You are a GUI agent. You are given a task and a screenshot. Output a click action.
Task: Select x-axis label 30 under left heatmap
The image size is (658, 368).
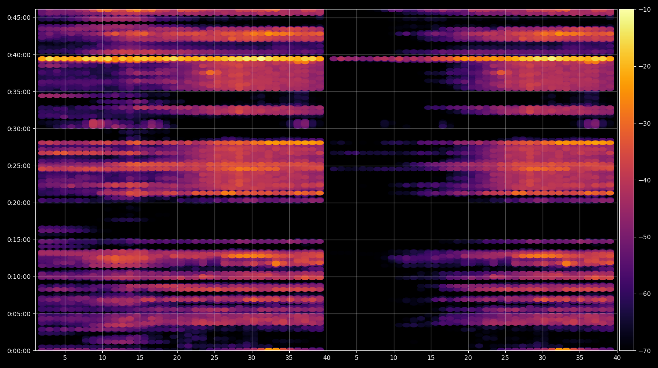251,358
